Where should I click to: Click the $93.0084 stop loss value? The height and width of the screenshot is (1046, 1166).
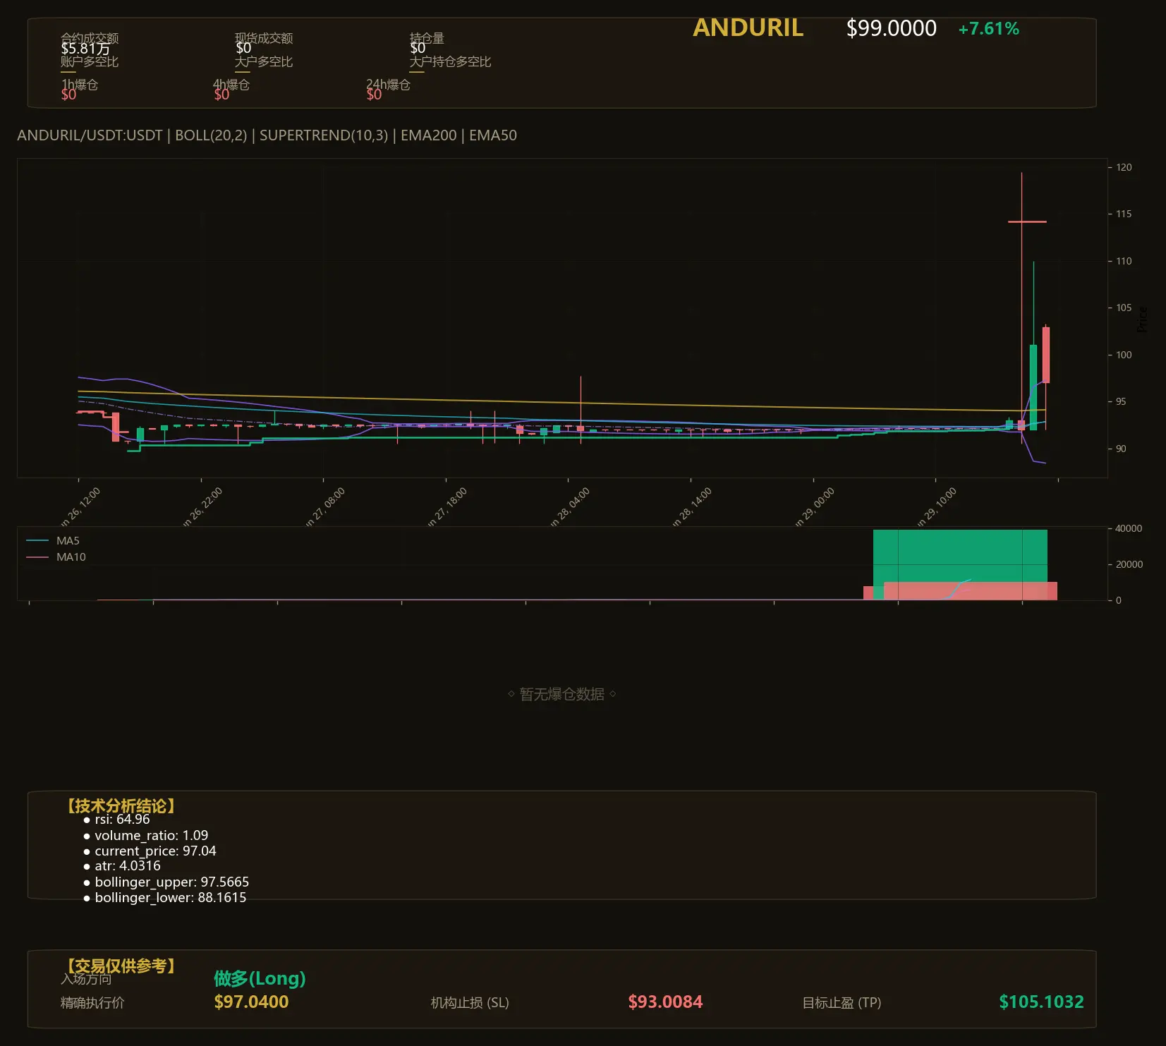[x=665, y=1002]
